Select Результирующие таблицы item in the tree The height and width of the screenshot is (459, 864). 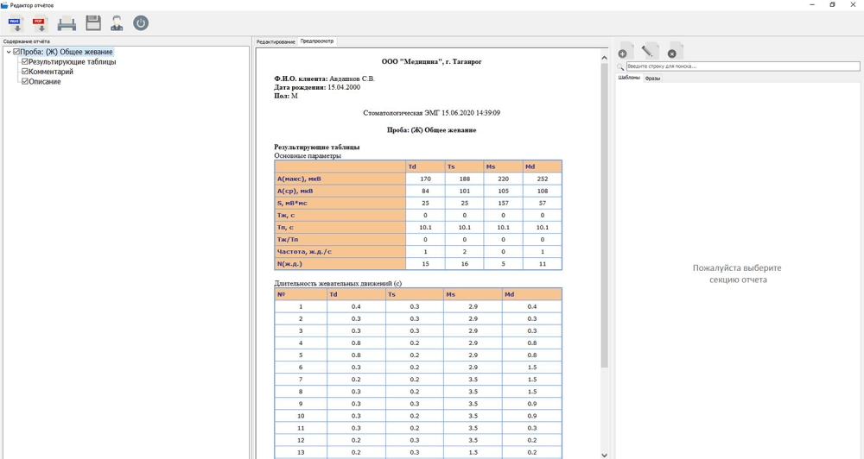click(72, 62)
